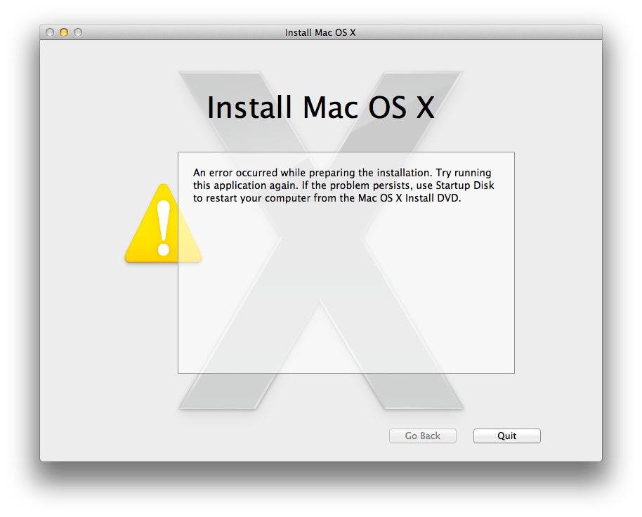Click the error message starting "An error occurred"

click(x=343, y=185)
